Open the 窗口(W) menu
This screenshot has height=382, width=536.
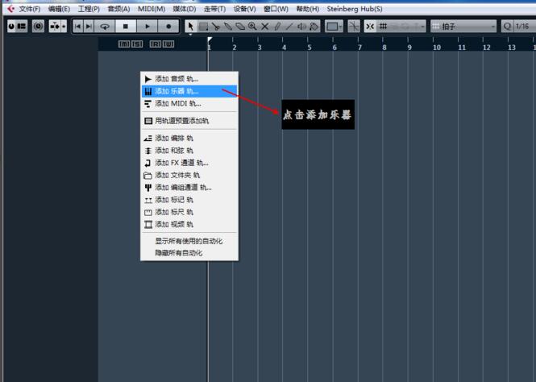276,9
